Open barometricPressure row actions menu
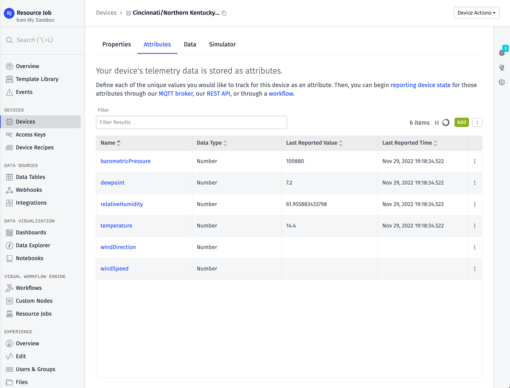Image resolution: width=510 pixels, height=388 pixels. coord(475,161)
